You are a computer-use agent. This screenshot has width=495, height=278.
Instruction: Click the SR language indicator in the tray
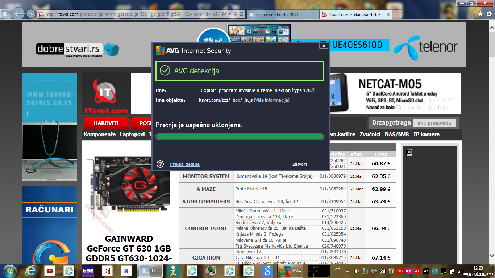[x=338, y=270]
